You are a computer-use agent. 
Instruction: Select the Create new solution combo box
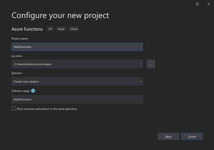click(x=77, y=81)
